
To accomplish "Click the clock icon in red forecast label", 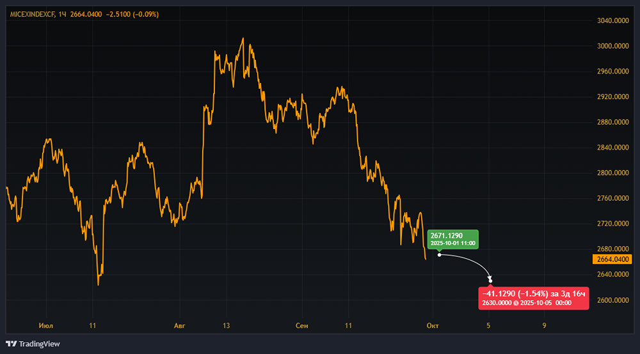I will pyautogui.click(x=515, y=302).
